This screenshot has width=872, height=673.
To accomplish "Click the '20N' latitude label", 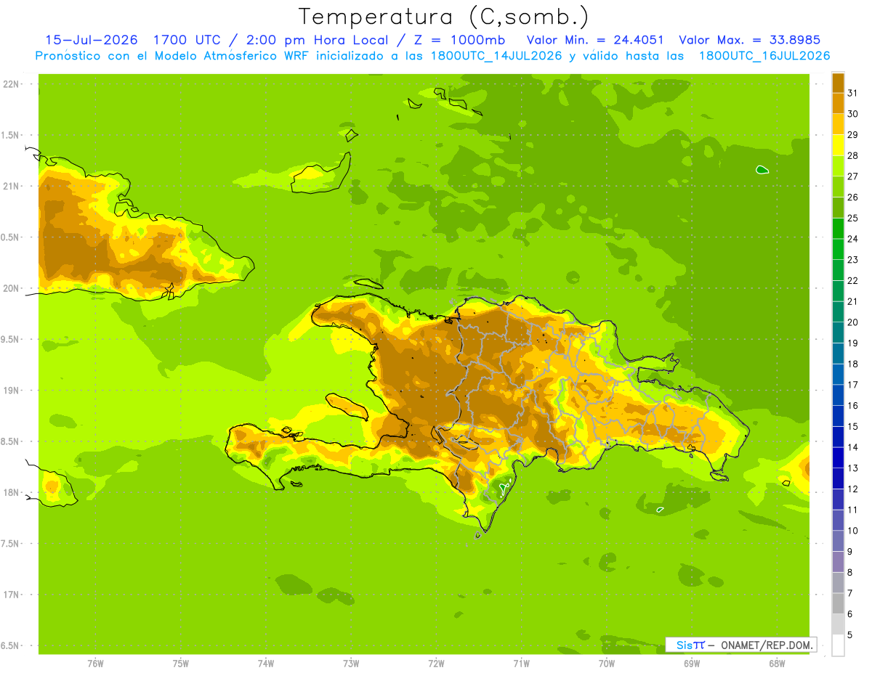I will [12, 288].
